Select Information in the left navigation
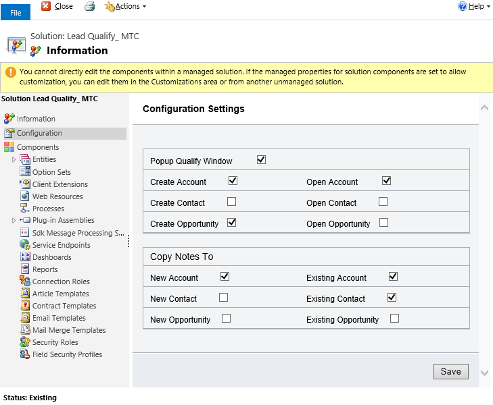This screenshot has height=405, width=493. (x=36, y=119)
